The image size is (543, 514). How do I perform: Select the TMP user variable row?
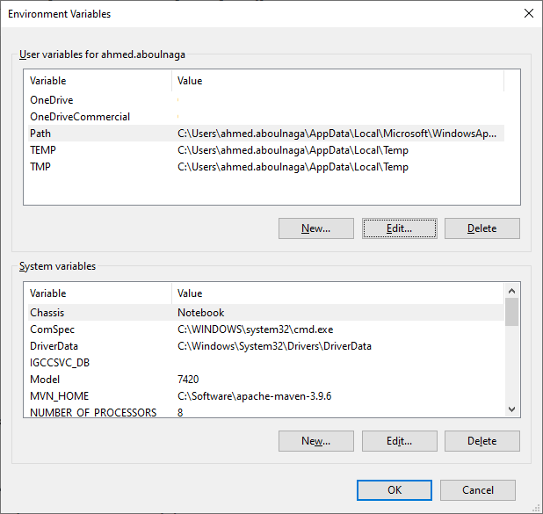(40, 167)
